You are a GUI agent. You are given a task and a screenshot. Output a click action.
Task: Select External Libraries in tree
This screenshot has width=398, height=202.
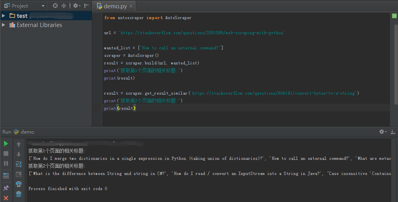pos(39,25)
